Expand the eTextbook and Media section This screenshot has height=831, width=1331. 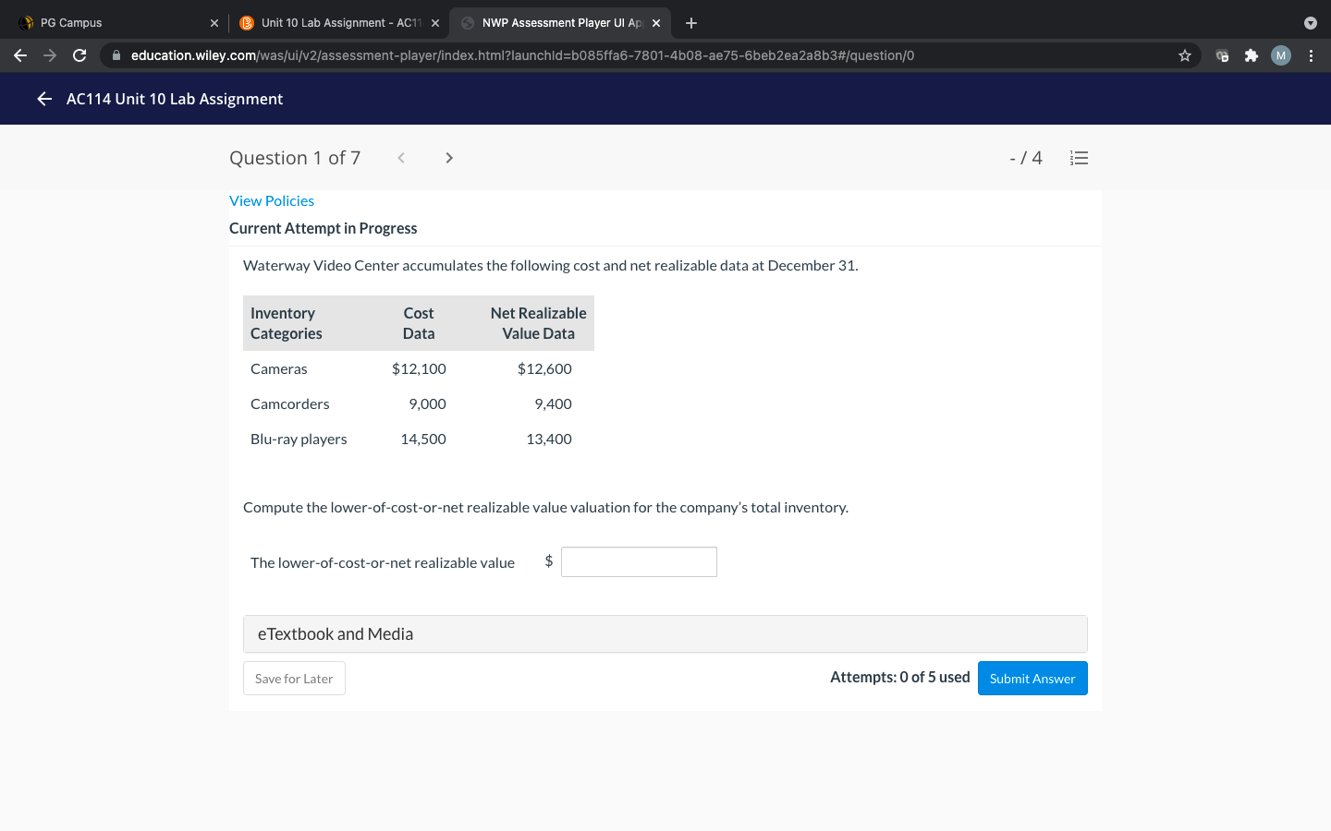coord(665,634)
